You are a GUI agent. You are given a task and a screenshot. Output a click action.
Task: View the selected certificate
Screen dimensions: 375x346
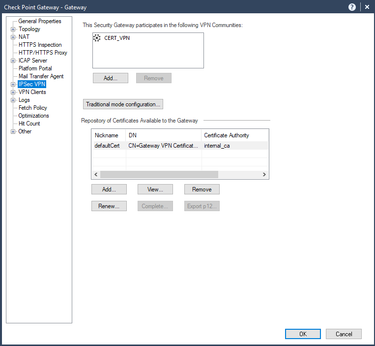[x=155, y=189]
